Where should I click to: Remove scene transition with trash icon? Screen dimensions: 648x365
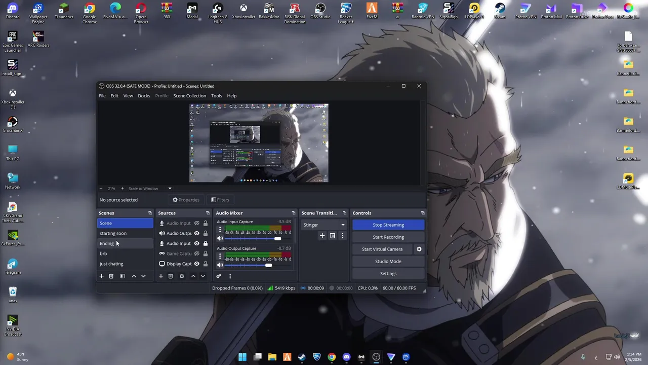333,236
